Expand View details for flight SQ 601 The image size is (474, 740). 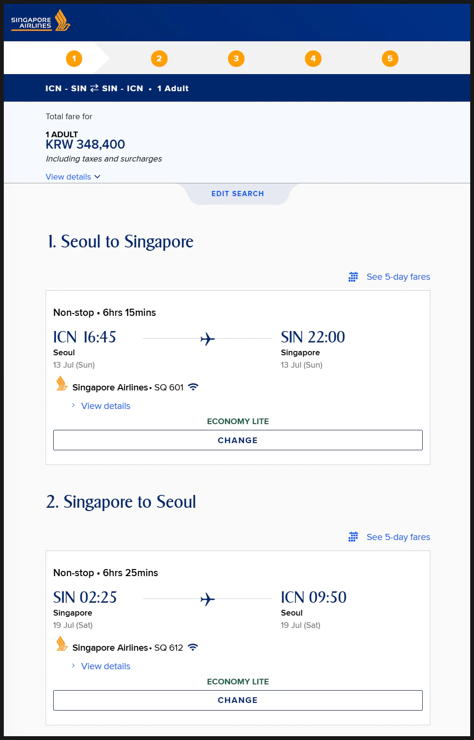[105, 406]
